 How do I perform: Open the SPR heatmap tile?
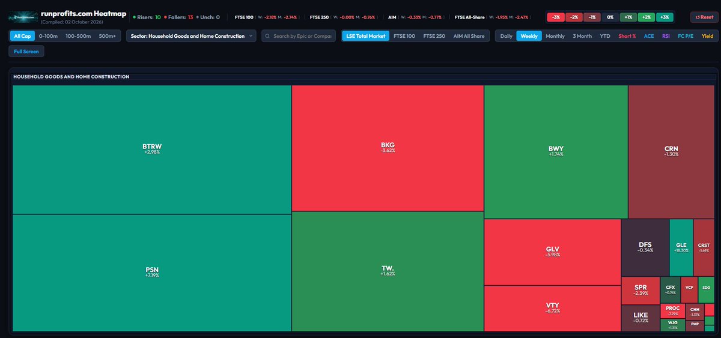click(x=640, y=291)
